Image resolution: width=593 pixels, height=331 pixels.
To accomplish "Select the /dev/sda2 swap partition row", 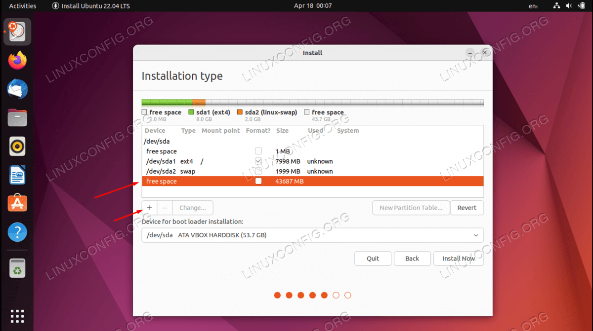I will [313, 171].
